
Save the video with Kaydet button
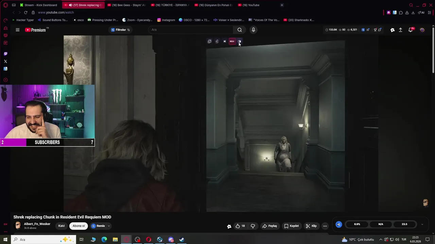(x=292, y=226)
